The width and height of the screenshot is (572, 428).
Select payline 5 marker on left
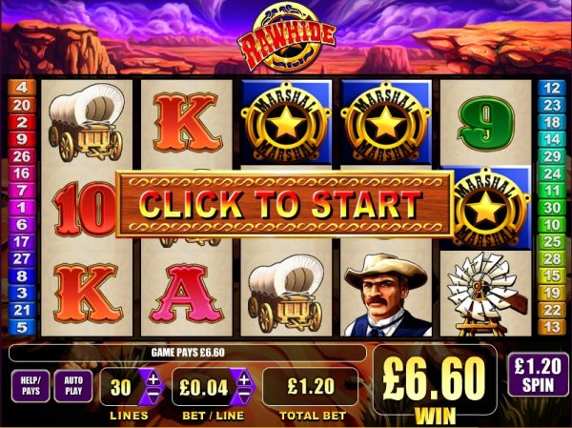(x=22, y=327)
